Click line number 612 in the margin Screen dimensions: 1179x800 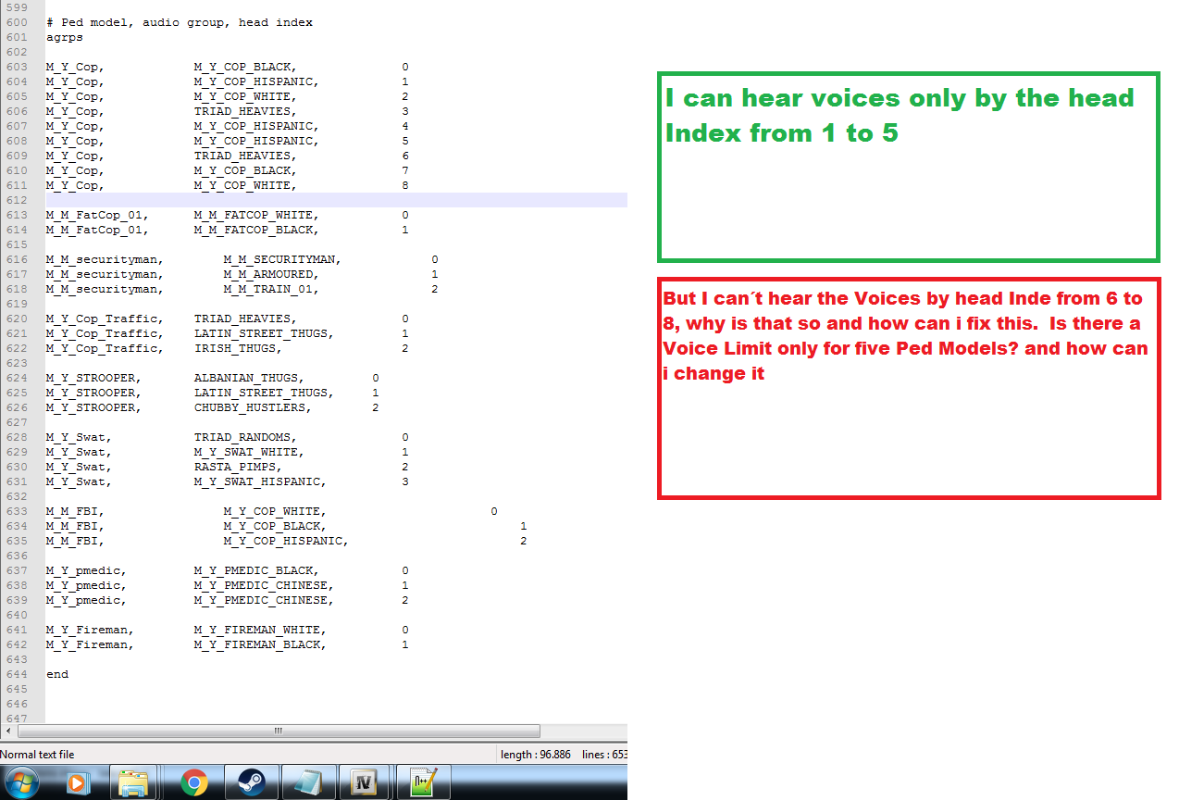[15, 200]
